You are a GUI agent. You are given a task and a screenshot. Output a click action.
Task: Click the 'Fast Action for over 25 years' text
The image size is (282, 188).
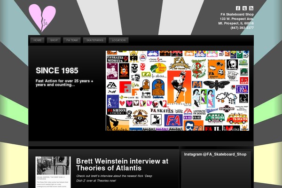click(x=64, y=83)
